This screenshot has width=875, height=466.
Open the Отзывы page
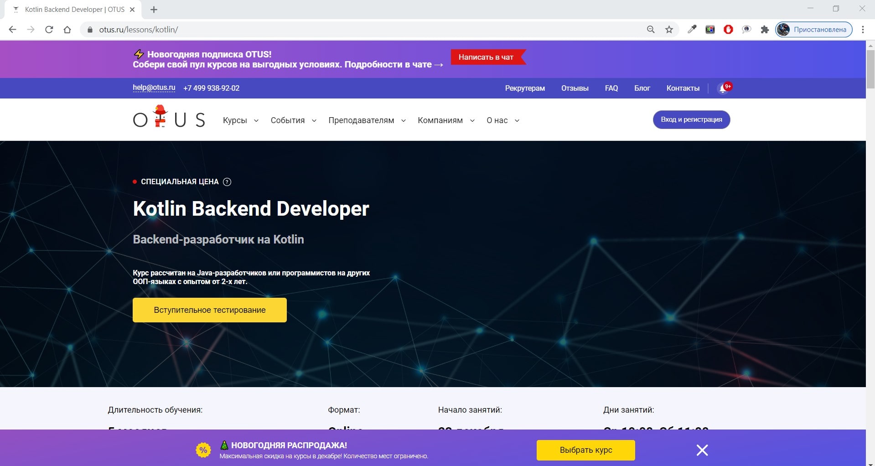pyautogui.click(x=575, y=88)
